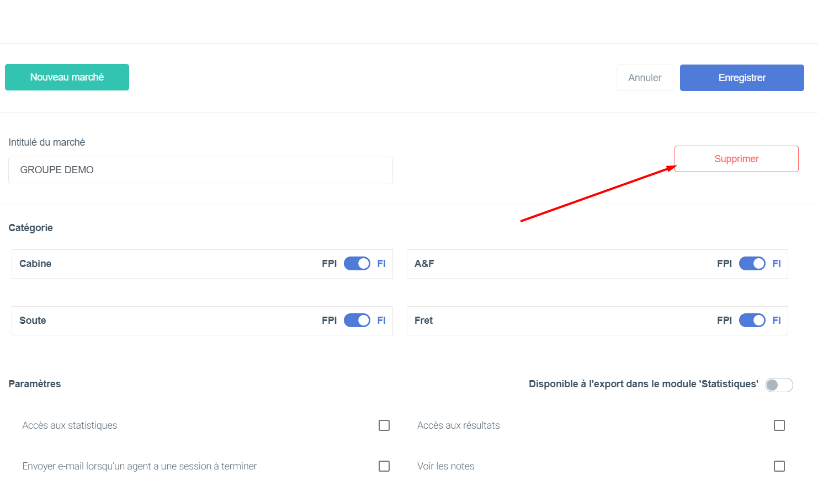This screenshot has width=818, height=502.
Task: Check the Accès aux résultats box
Action: coord(779,425)
